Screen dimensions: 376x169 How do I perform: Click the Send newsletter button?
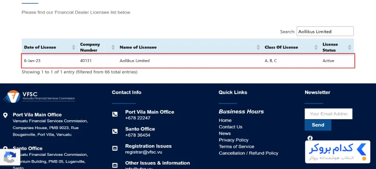point(318,125)
